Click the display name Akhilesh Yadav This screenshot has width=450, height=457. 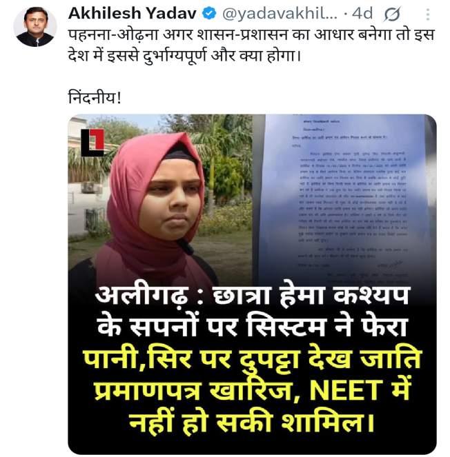133,13
